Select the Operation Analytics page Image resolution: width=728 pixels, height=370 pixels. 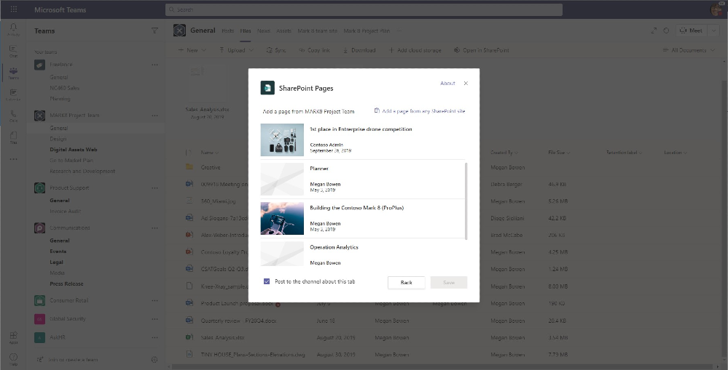363,253
